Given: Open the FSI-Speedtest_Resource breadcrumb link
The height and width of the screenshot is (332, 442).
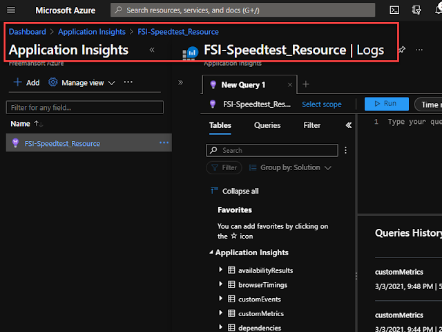Looking at the screenshot, I should point(178,32).
